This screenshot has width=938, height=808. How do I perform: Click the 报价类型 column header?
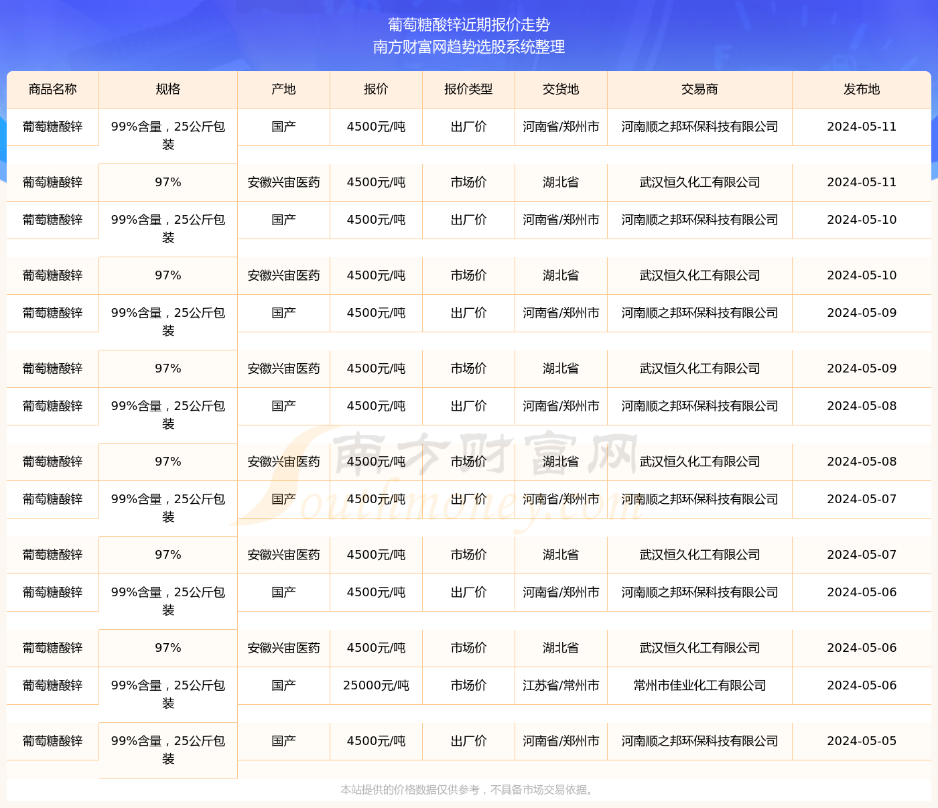coord(468,89)
